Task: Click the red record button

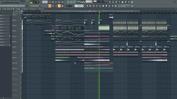Action: [x=41, y=2]
